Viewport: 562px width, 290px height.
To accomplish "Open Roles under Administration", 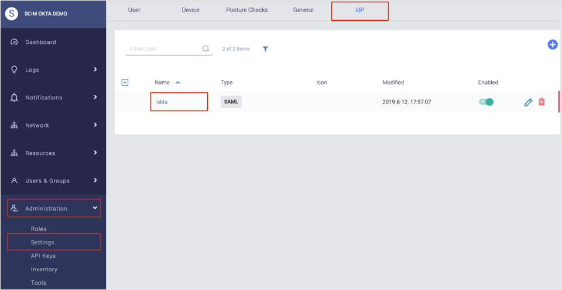I will click(x=39, y=229).
